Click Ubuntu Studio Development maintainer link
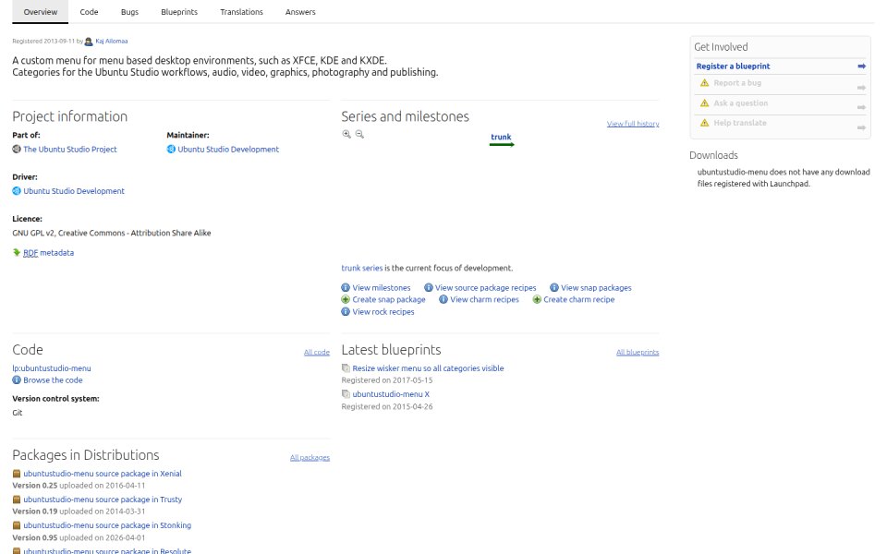This screenshot has height=554, width=887. (x=228, y=150)
